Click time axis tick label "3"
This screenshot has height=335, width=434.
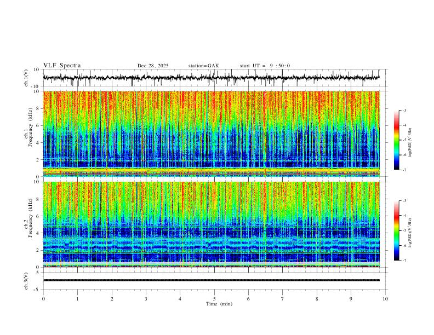click(146, 299)
